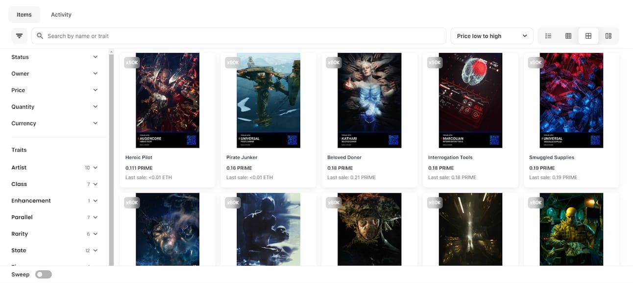Expand the Price filter section
The image size is (633, 283).
point(54,90)
